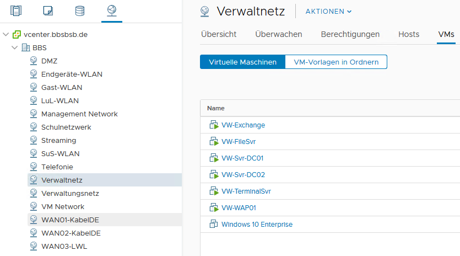Collapse the BBS datacenter node

[14, 47]
